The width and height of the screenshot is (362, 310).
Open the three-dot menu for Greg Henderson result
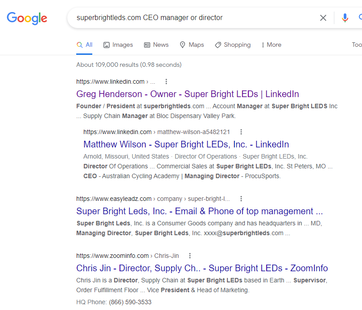166,82
